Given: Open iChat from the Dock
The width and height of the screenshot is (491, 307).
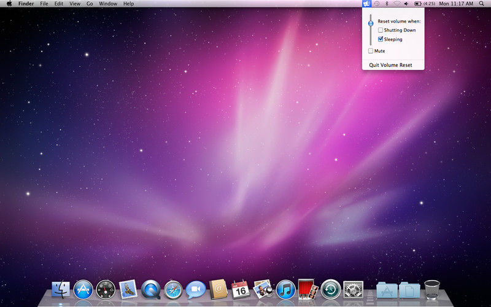Looking at the screenshot, I should [196, 289].
